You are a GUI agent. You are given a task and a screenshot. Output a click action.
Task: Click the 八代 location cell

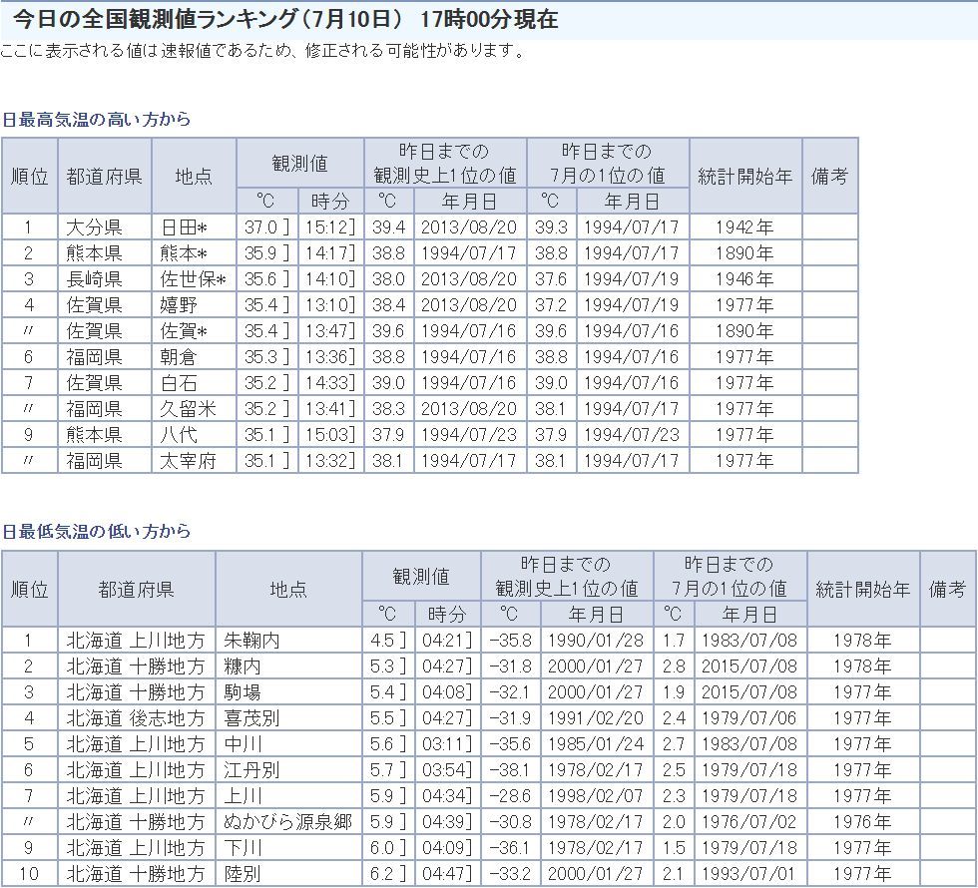click(x=179, y=435)
